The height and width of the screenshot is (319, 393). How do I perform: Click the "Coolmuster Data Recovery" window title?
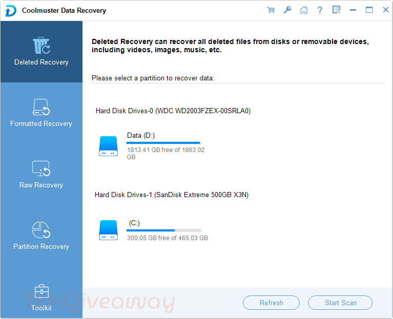coord(64,11)
